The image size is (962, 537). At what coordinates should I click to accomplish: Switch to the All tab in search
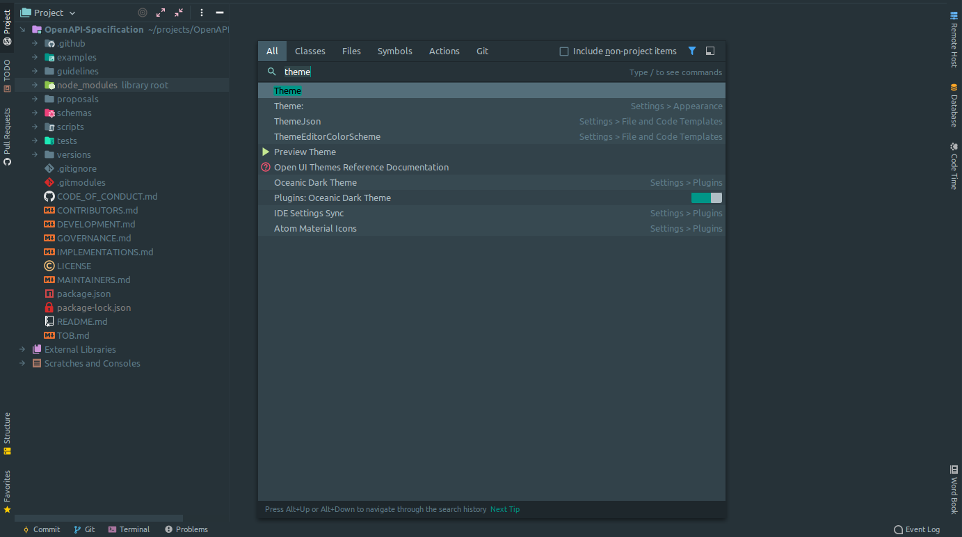(272, 51)
